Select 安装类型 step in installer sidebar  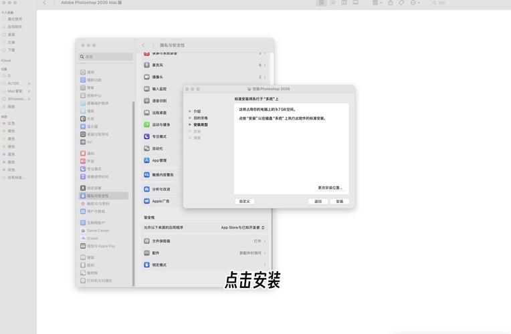200,125
